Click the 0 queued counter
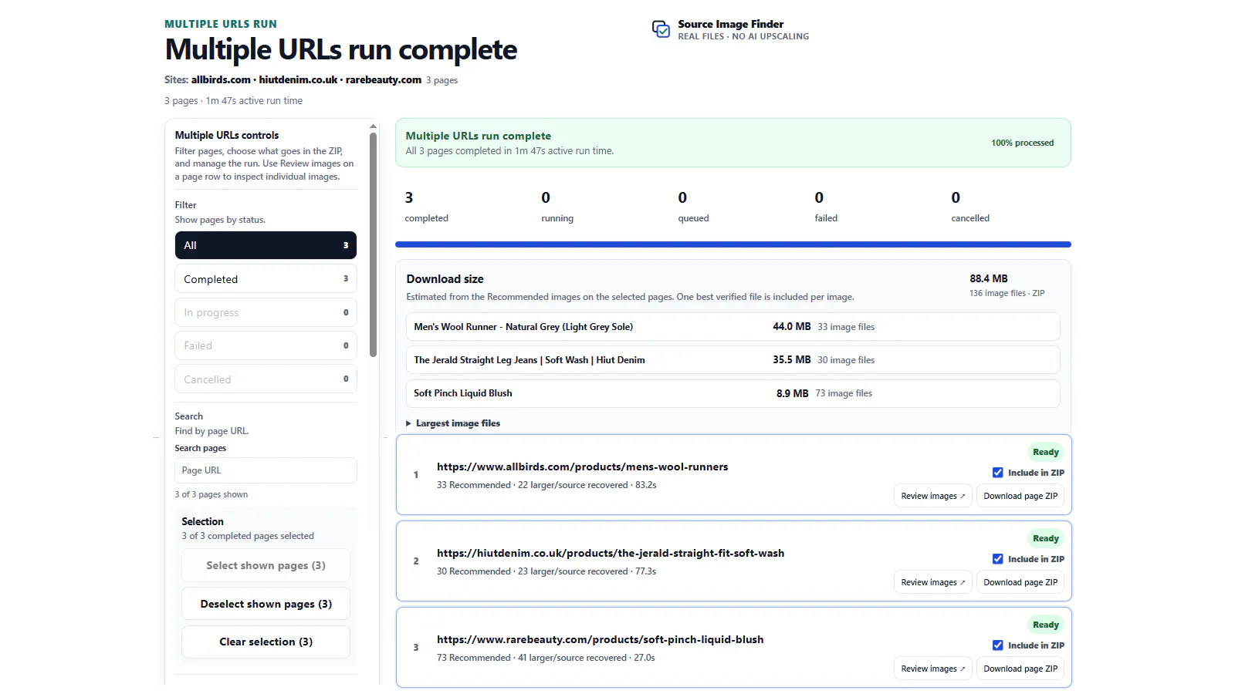The image size is (1235, 694). point(693,207)
